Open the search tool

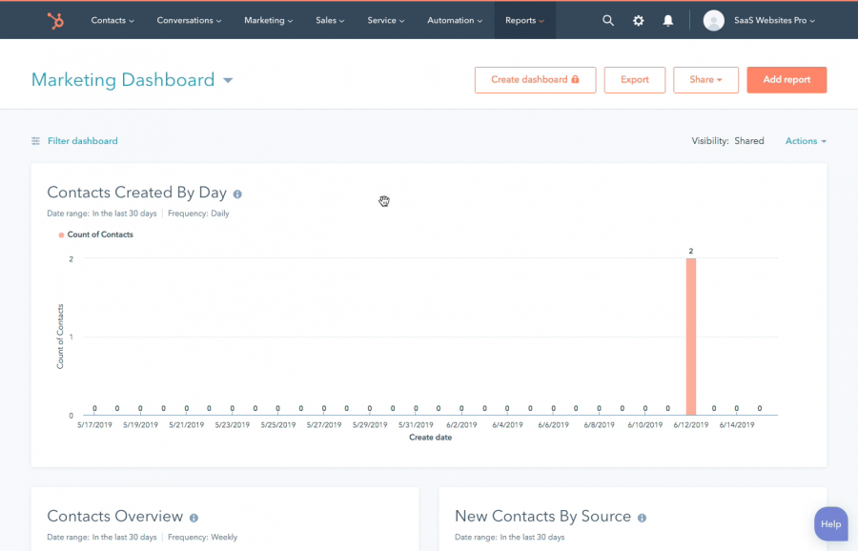pyautogui.click(x=608, y=20)
